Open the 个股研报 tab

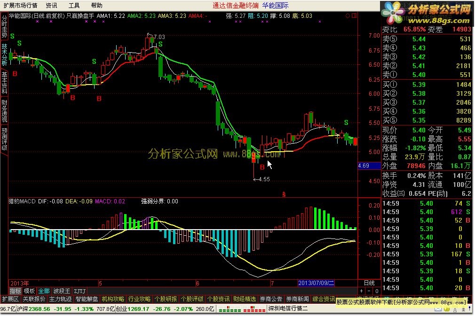coord(166,299)
